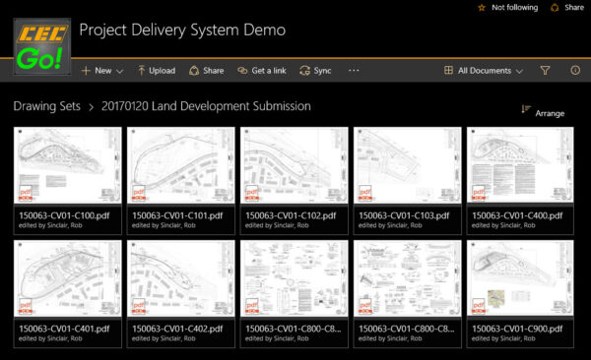Open 150063-CV01-C100.pdf thumbnail

[x=68, y=165]
